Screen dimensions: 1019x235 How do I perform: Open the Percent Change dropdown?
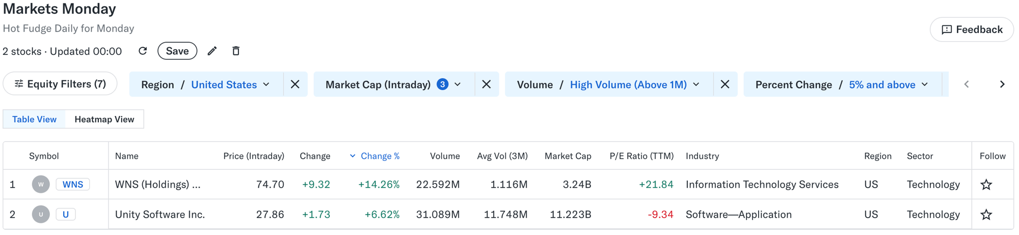[x=842, y=84]
